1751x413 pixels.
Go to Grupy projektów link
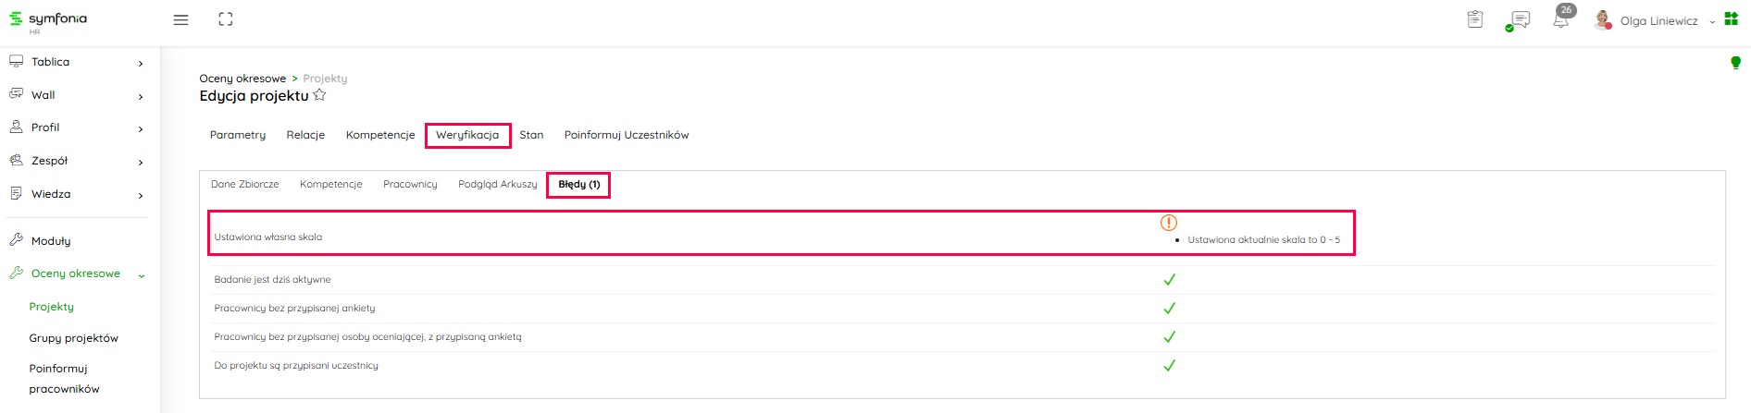pos(74,338)
